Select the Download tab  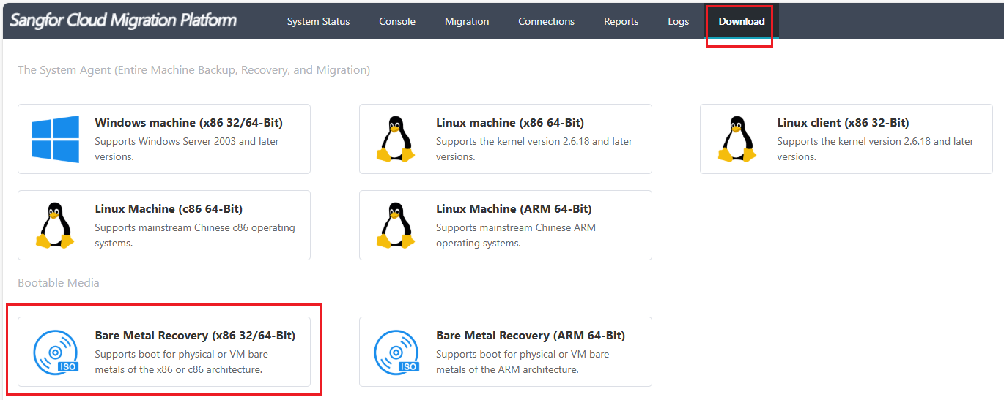pos(742,21)
